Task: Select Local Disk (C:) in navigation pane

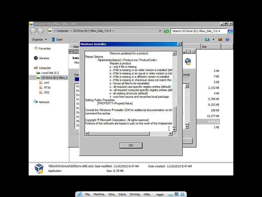Action: pyautogui.click(x=50, y=73)
